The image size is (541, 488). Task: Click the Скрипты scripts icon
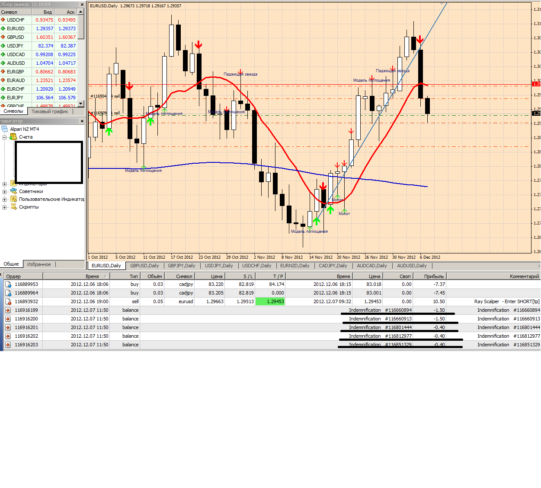click(13, 207)
